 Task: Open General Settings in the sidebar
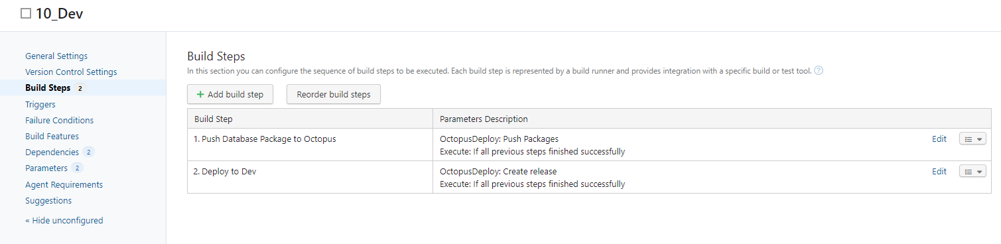coord(56,56)
